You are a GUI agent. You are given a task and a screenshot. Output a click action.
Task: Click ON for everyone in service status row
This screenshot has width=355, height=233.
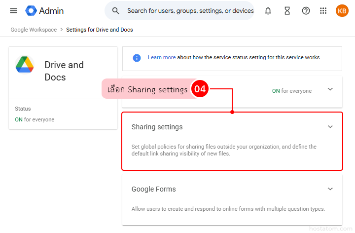click(x=291, y=91)
